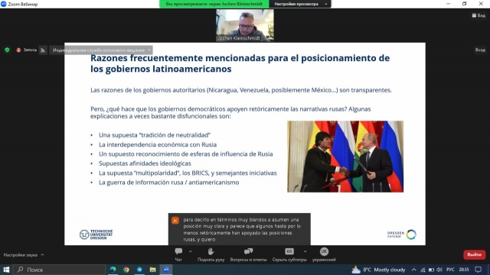Click the slide title 'Razones frecuentemente mencionadas'

(240, 63)
